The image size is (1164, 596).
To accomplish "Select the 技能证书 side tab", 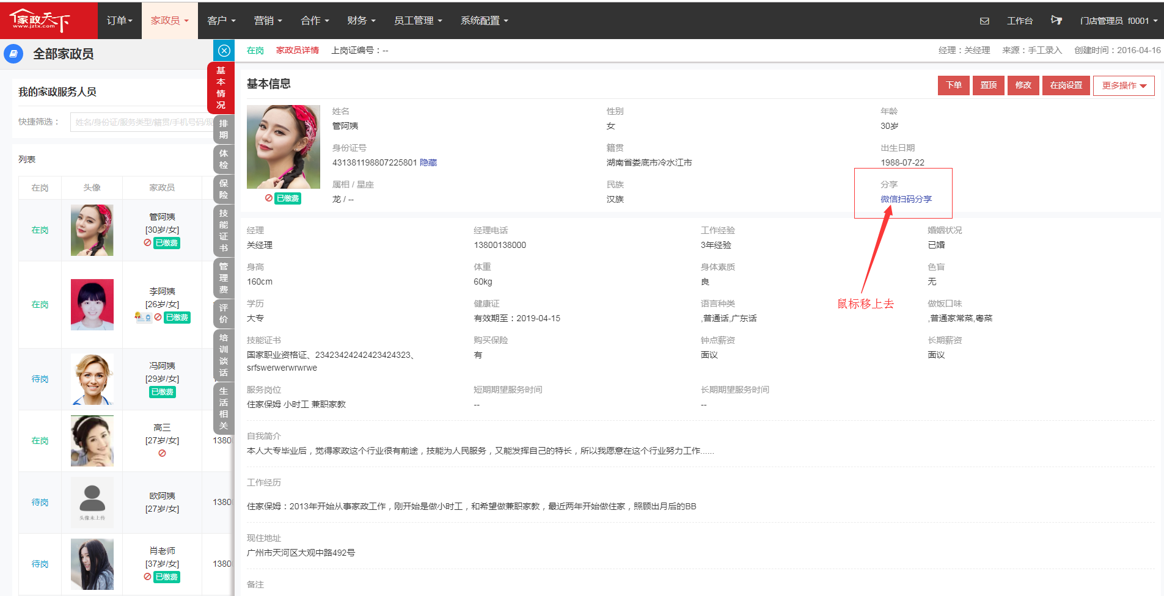I will [x=224, y=230].
